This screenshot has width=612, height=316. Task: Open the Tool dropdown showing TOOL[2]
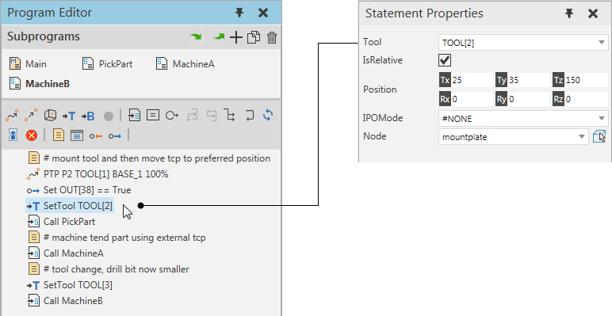click(523, 43)
